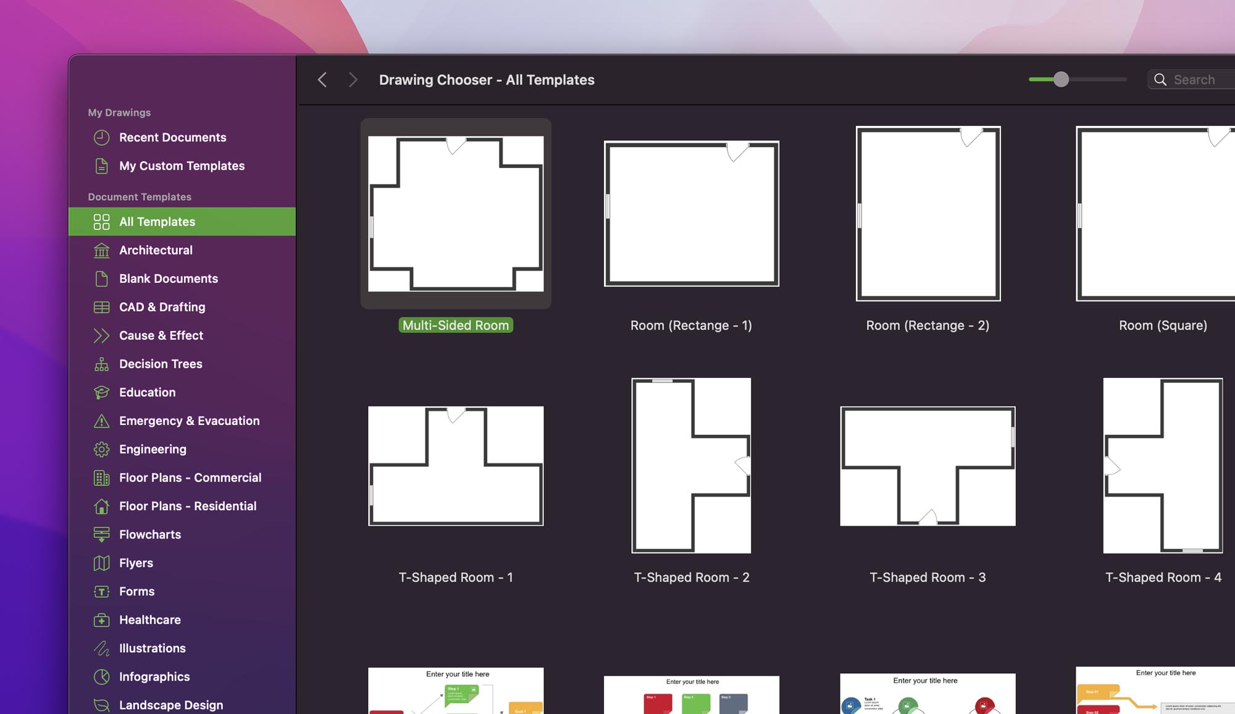Viewport: 1235px width, 714px height.
Task: Click the Emergency & Evacuation icon
Action: coord(100,421)
